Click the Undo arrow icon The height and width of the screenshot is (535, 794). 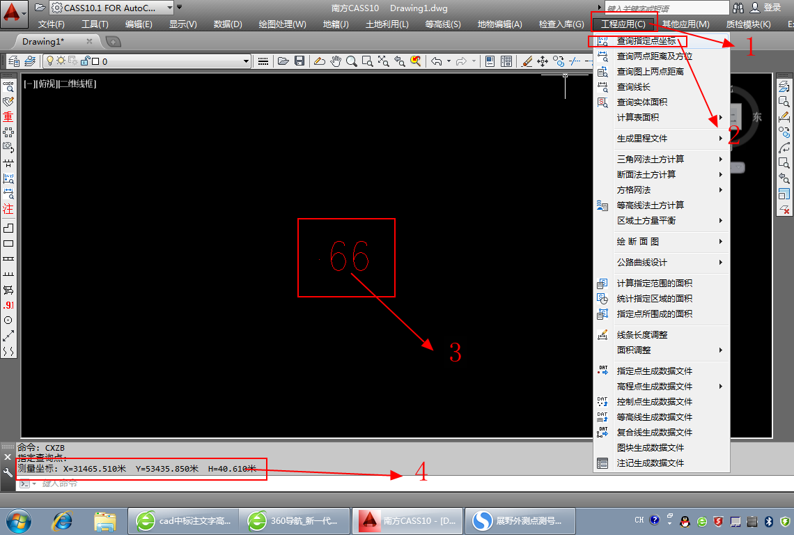[x=436, y=61]
